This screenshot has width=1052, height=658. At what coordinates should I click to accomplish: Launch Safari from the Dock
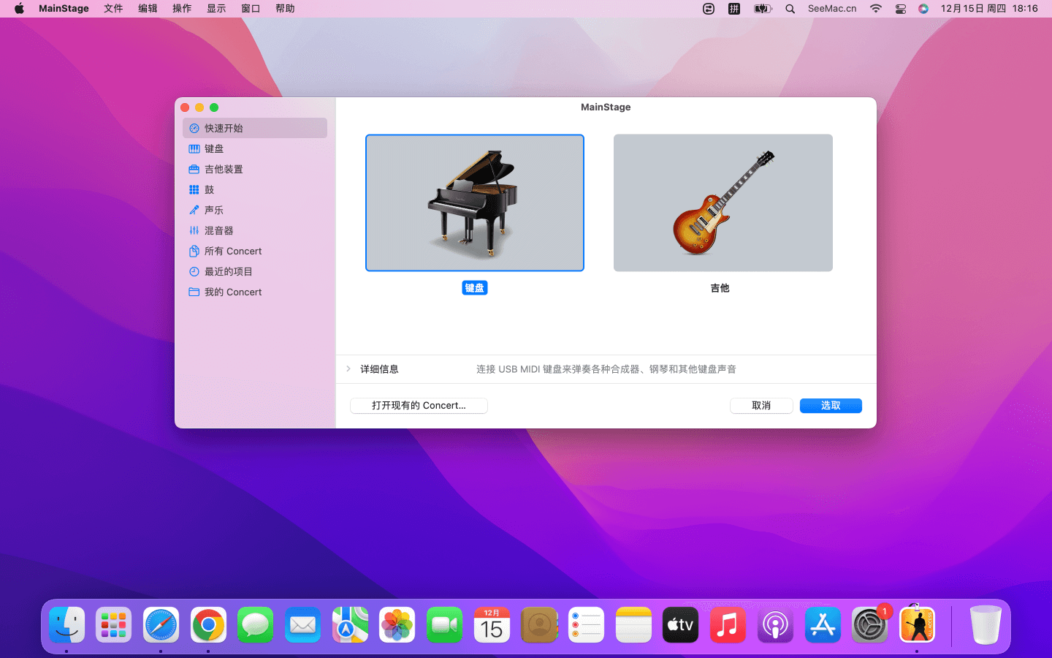(161, 625)
